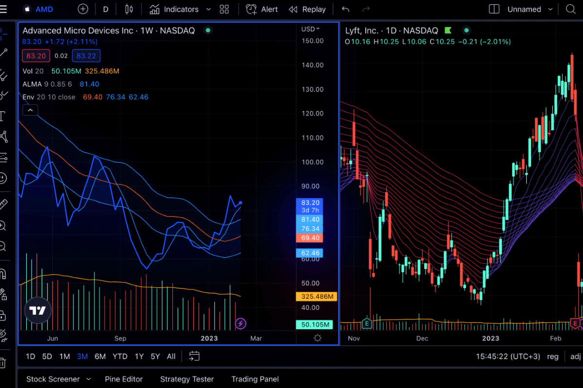583x388 pixels.
Task: Select the ALMA 9 0.85 6 legend
Action: click(x=47, y=84)
